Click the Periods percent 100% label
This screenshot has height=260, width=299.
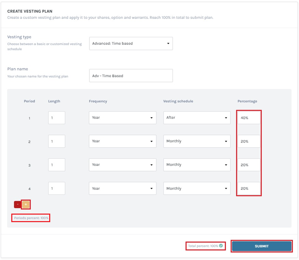click(31, 218)
